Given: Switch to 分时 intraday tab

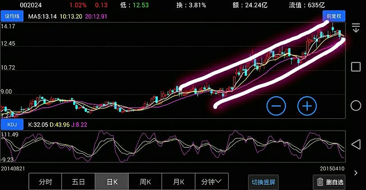Looking at the screenshot, I should click(45, 182).
